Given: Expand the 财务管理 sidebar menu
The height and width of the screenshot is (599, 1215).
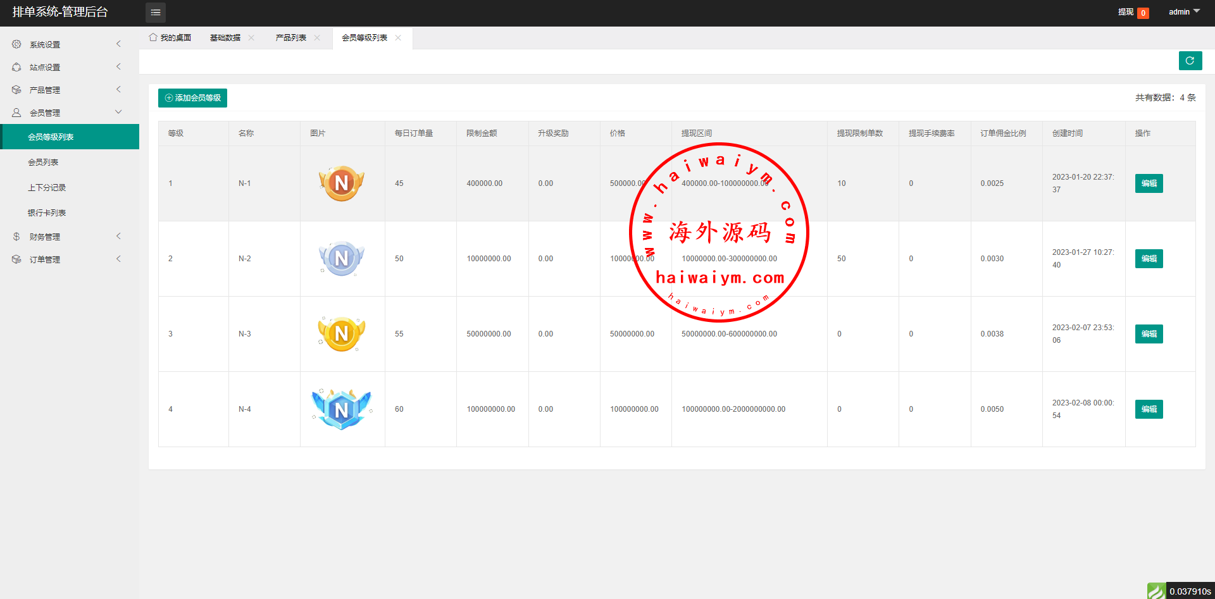Looking at the screenshot, I should 66,237.
